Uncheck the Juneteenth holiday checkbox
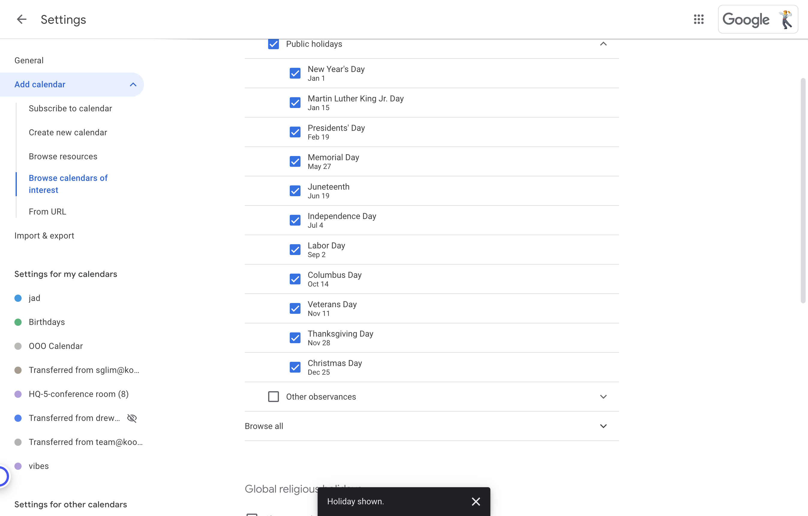Image resolution: width=808 pixels, height=516 pixels. coord(295,191)
